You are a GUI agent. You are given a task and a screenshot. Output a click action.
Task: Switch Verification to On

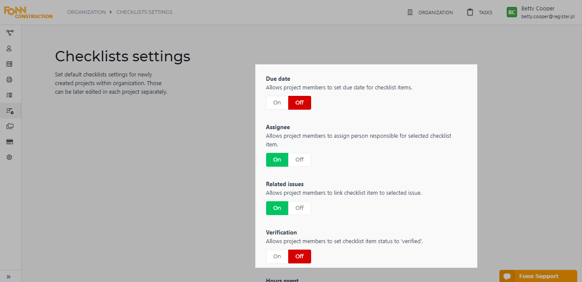click(x=277, y=256)
